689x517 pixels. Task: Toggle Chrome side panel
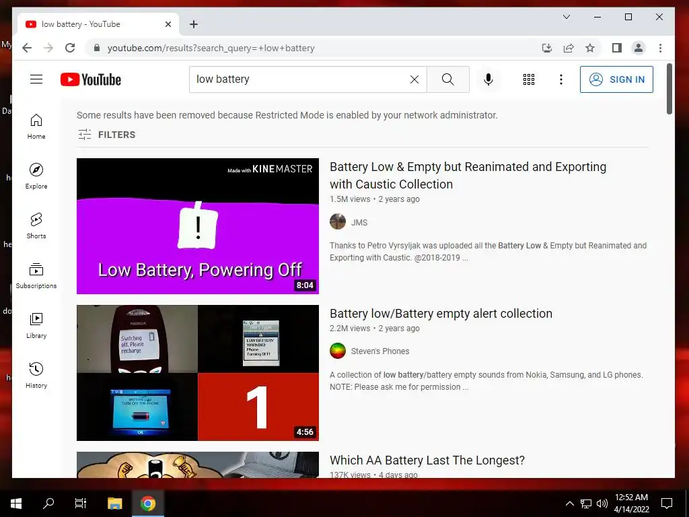pyautogui.click(x=617, y=48)
